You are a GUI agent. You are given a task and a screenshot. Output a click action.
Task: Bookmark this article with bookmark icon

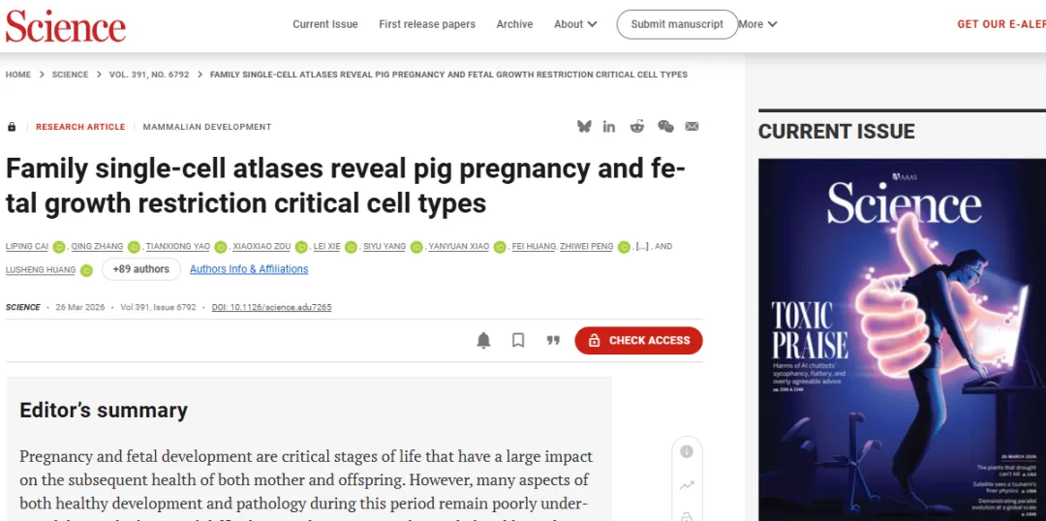(518, 340)
